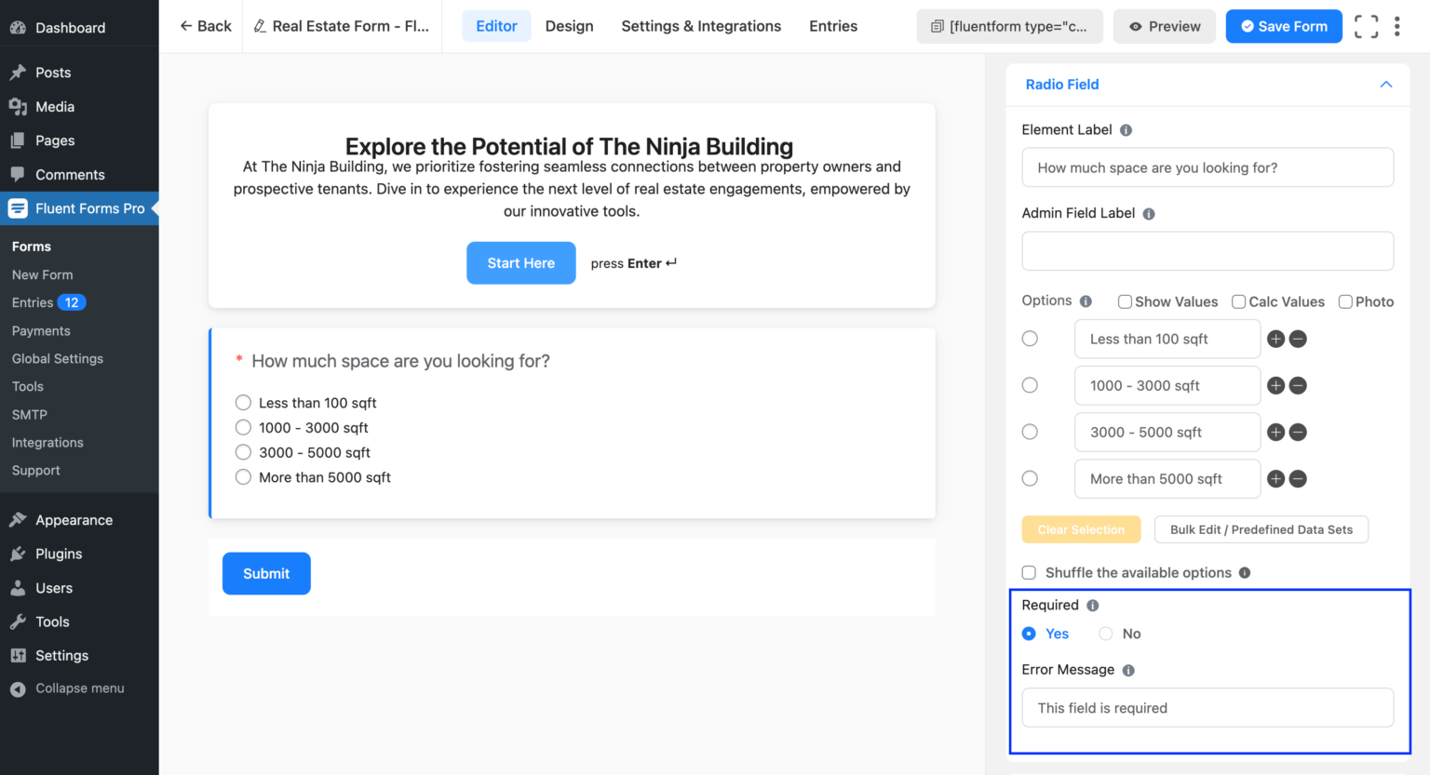Check 'Shuffle the available options'

(x=1029, y=572)
